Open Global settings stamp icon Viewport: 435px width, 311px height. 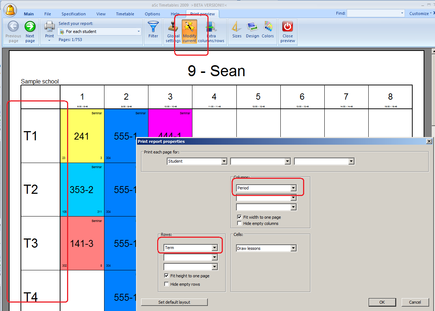click(x=173, y=27)
